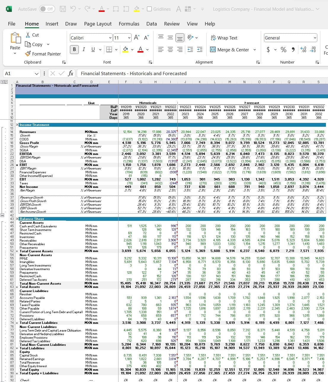This screenshot has height=382, width=328.
Task: Click the Wrap Text button
Action: pyautogui.click(x=224, y=38)
